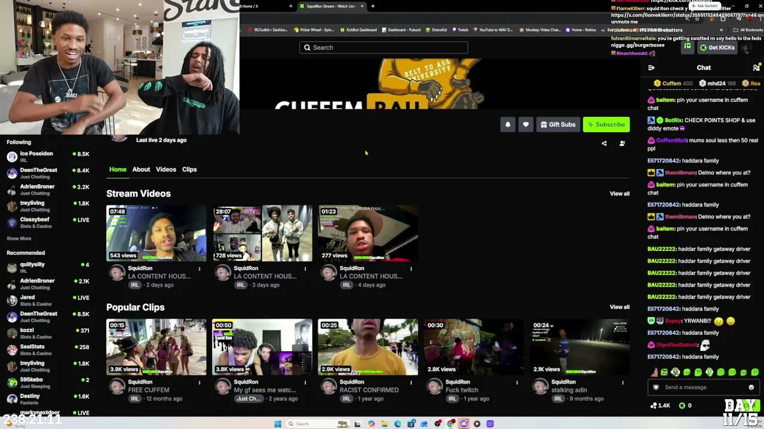
Task: Play the 00:15 FREE CUFFEM clip thumbnail
Action: (156, 347)
